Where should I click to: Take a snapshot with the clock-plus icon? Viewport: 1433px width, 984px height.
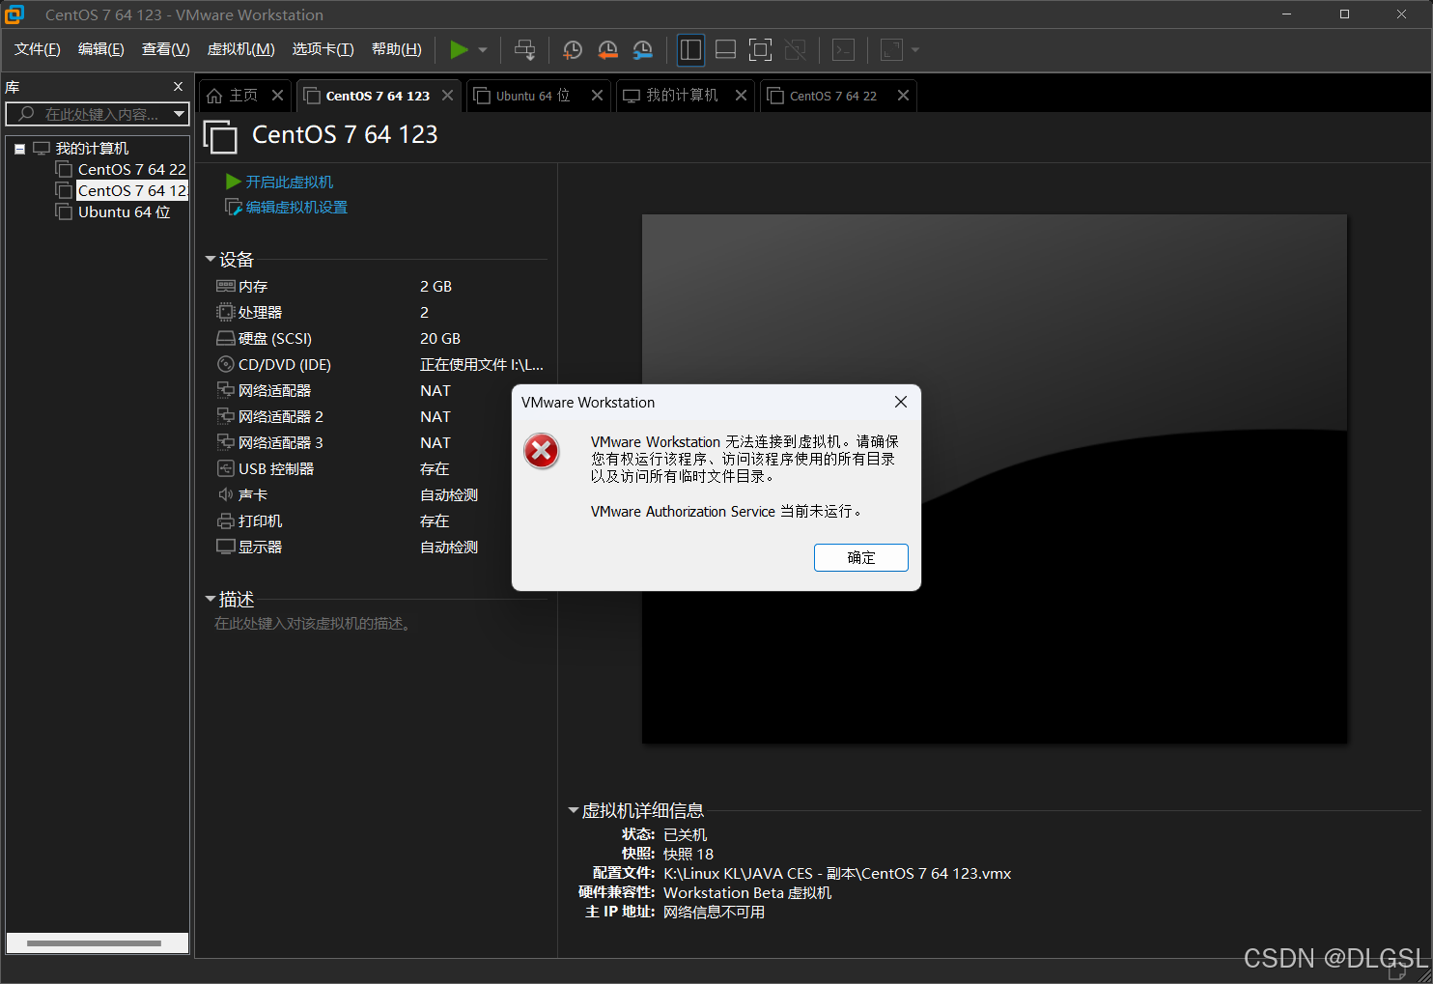[x=573, y=49]
